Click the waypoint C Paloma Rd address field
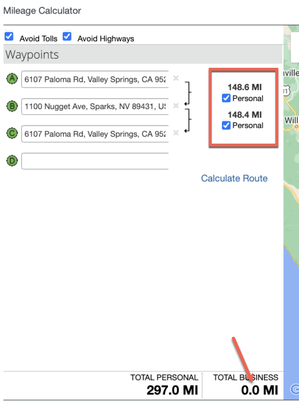This screenshot has width=299, height=417. pos(95,134)
